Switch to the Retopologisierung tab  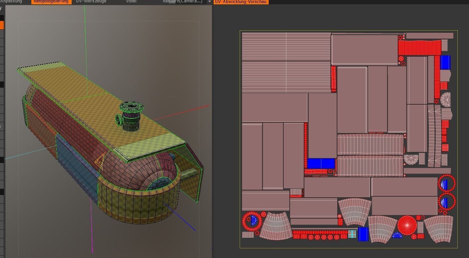click(51, 2)
